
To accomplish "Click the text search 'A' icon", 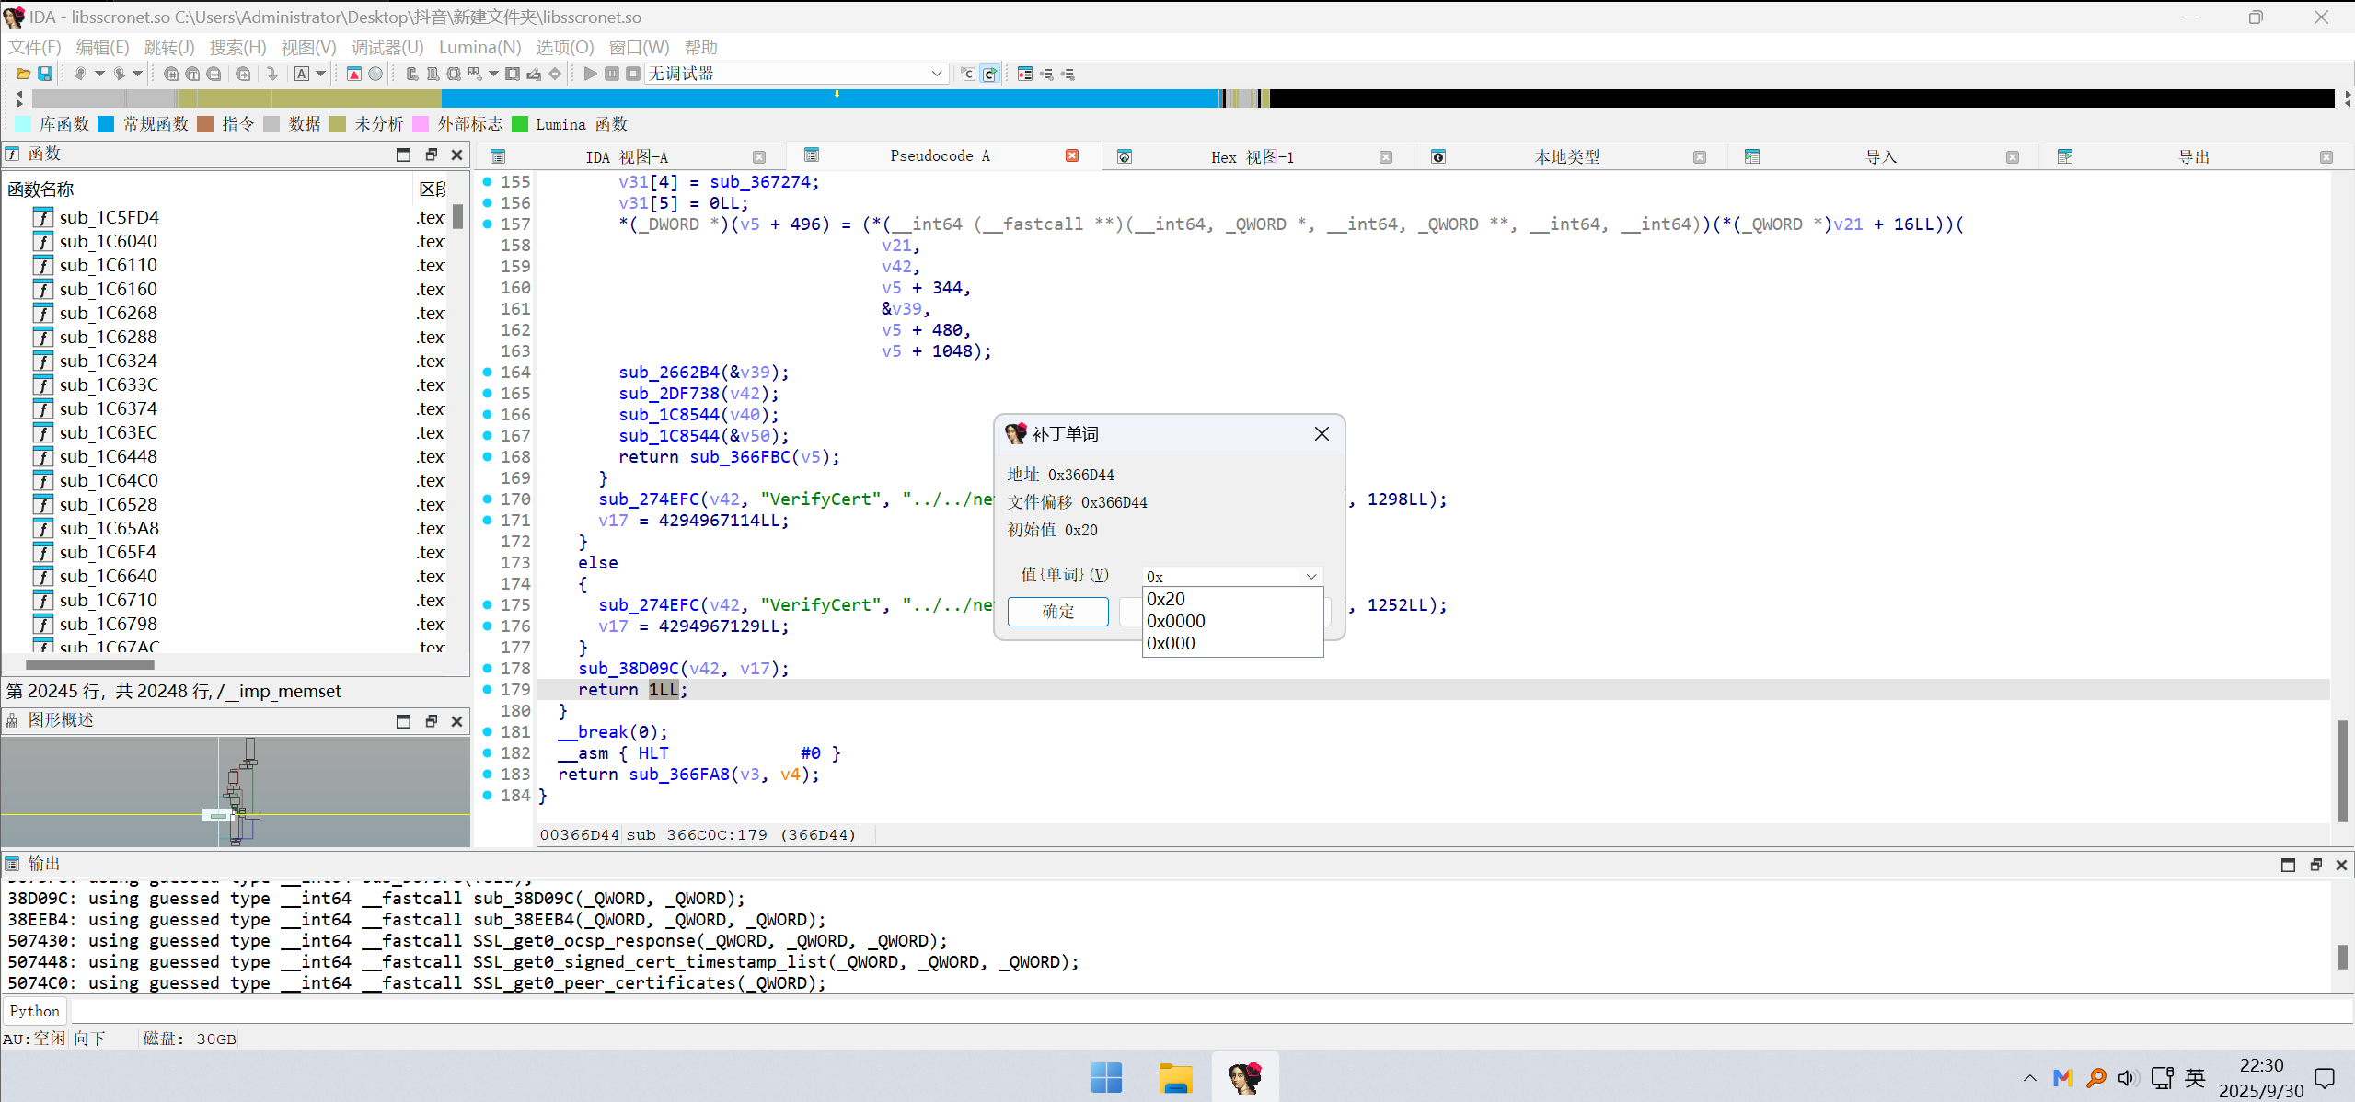I will 302,74.
